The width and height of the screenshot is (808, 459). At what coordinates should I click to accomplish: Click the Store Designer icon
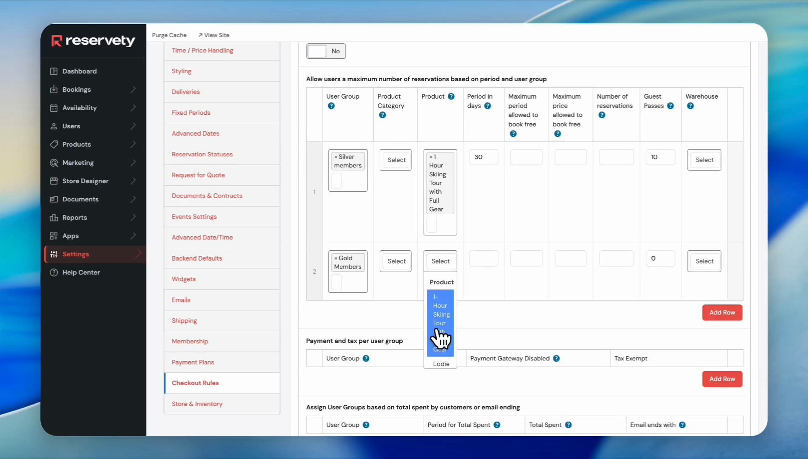tap(54, 181)
